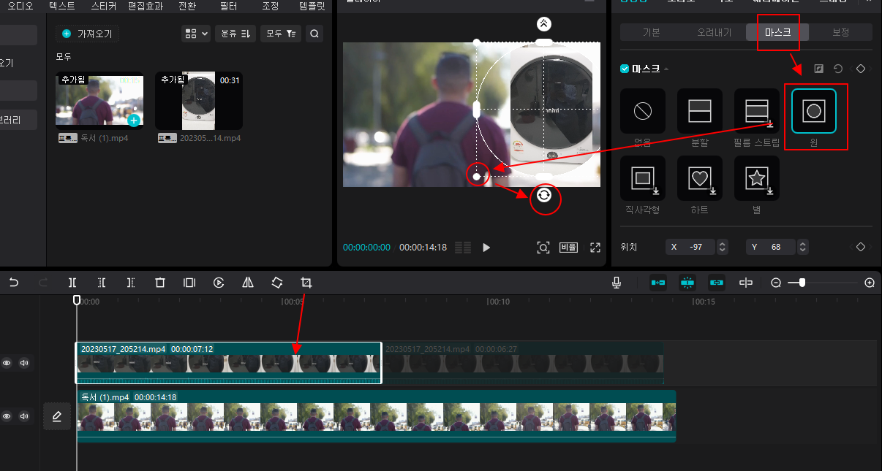Add position keyframe diamond icon
This screenshot has width=882, height=471.
pos(861,247)
